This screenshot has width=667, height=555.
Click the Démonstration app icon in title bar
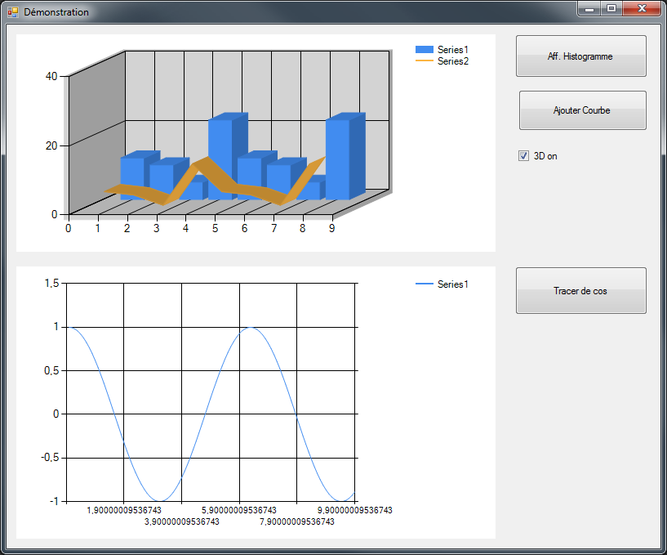tap(13, 12)
